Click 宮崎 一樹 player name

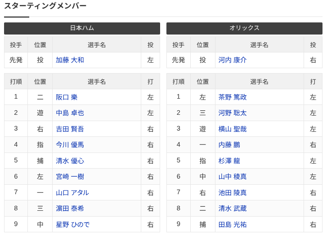70,177
